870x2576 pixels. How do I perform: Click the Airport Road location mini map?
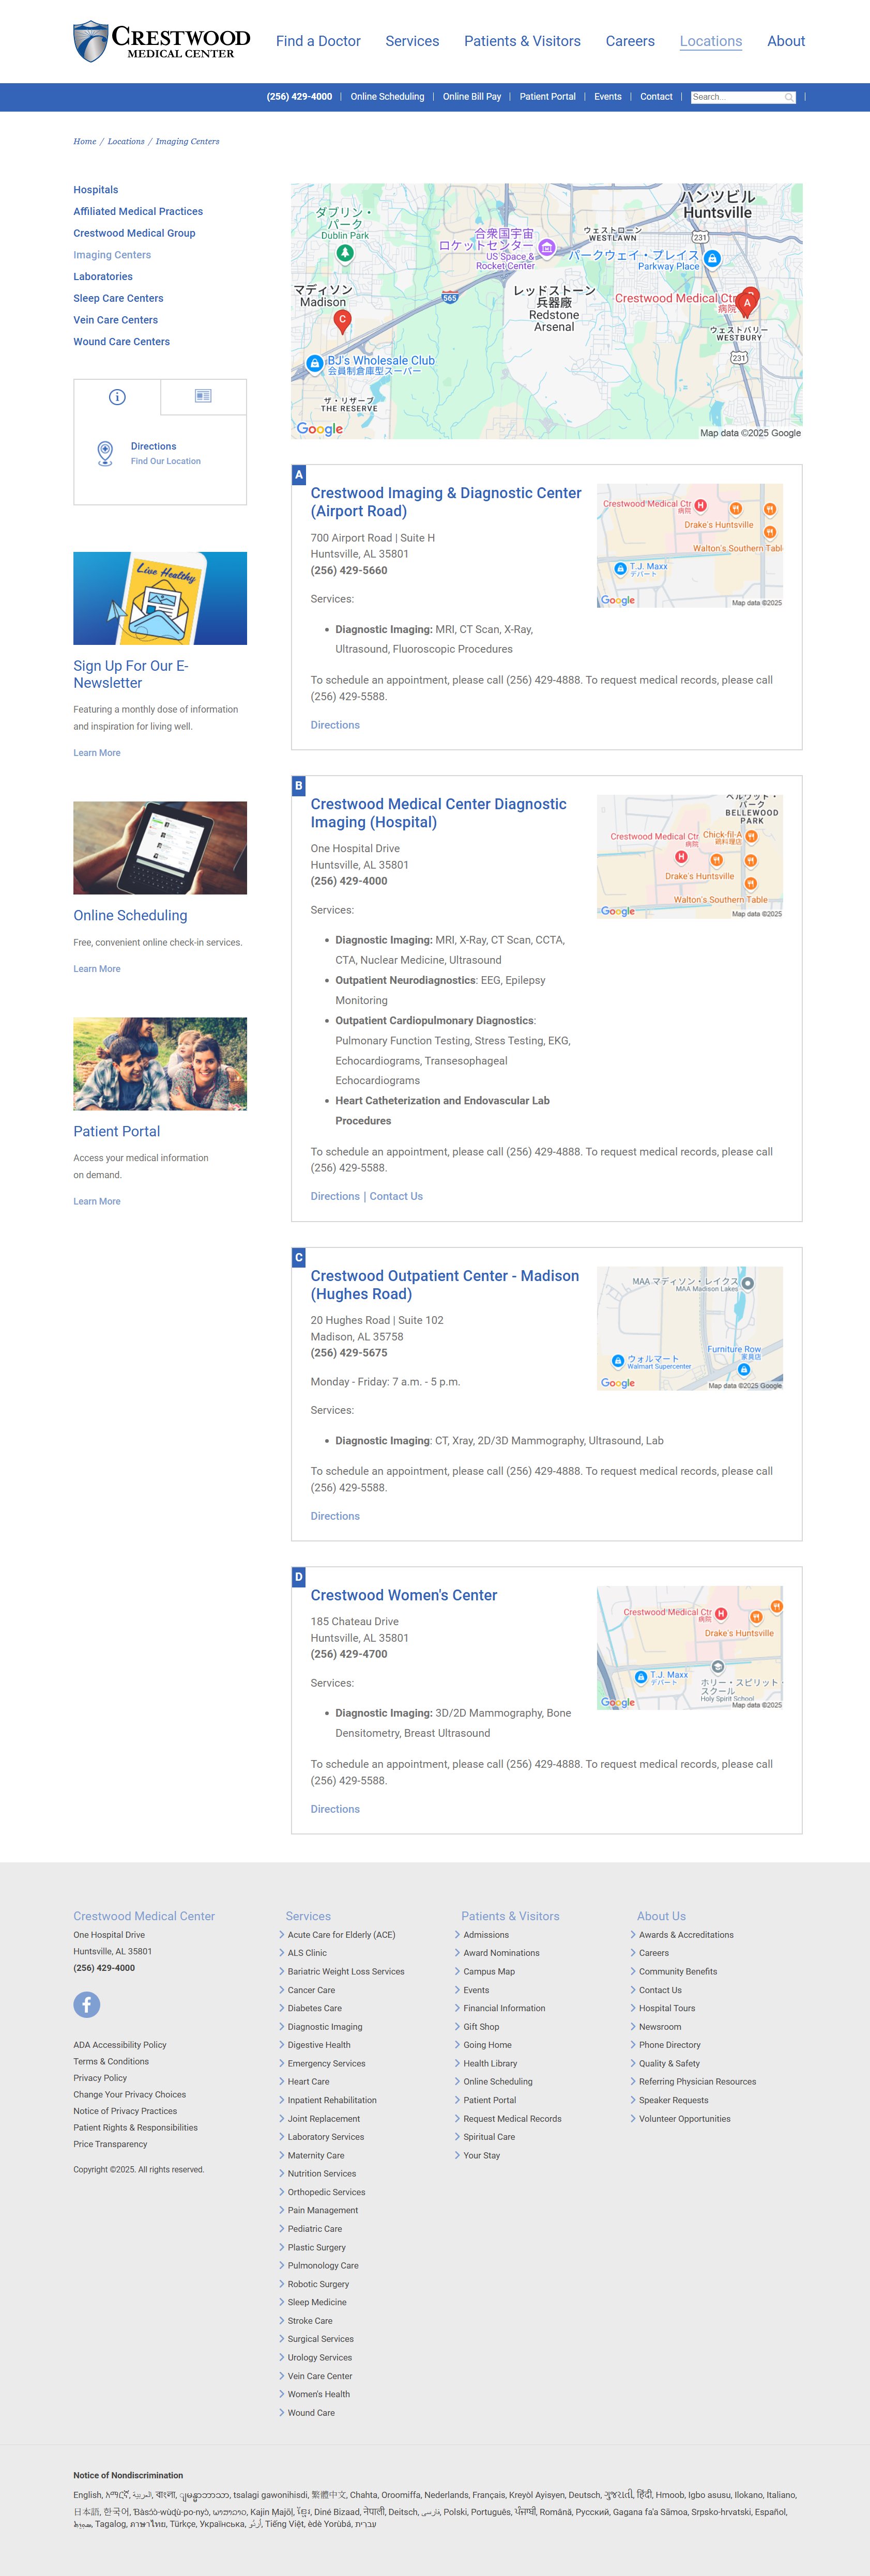690,546
